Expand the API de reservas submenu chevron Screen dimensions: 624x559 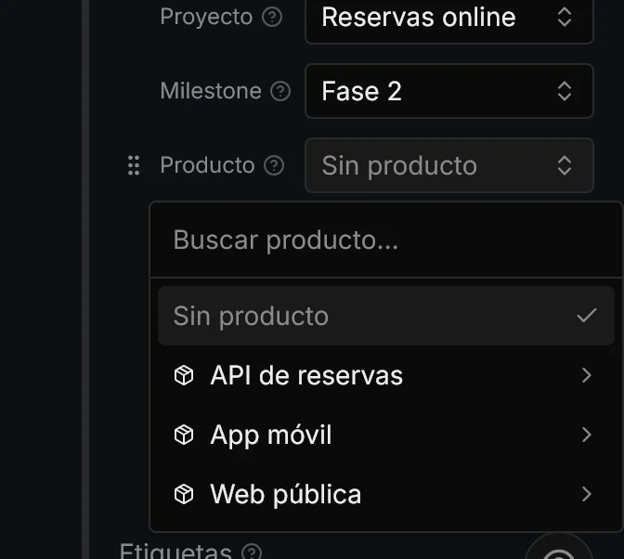[587, 375]
